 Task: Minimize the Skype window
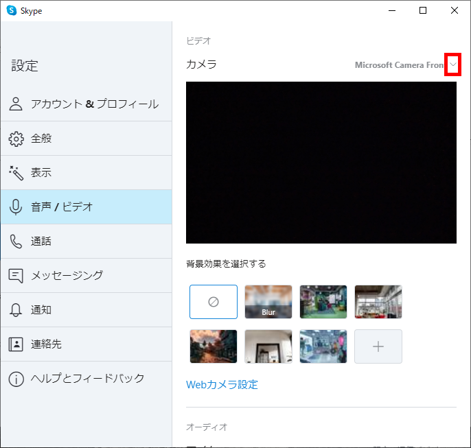click(392, 10)
